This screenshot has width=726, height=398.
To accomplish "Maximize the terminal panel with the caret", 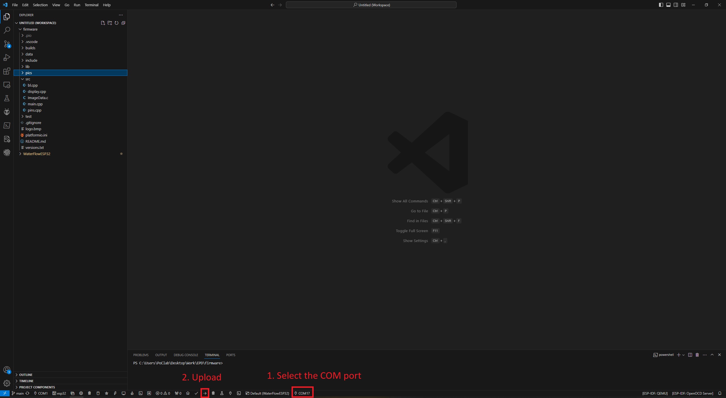I will (712, 355).
